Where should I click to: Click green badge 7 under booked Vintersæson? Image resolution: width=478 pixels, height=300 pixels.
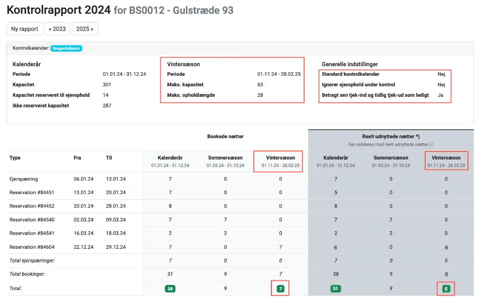coord(280,288)
